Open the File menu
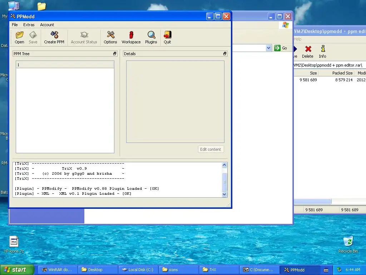The image size is (366, 275). (15, 25)
